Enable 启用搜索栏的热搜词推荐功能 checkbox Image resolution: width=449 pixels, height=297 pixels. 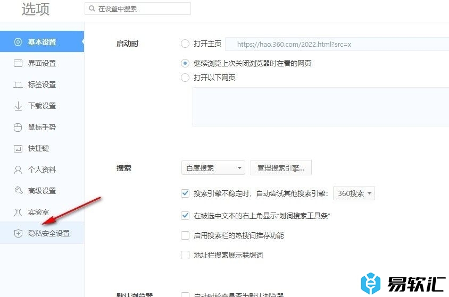coord(185,235)
